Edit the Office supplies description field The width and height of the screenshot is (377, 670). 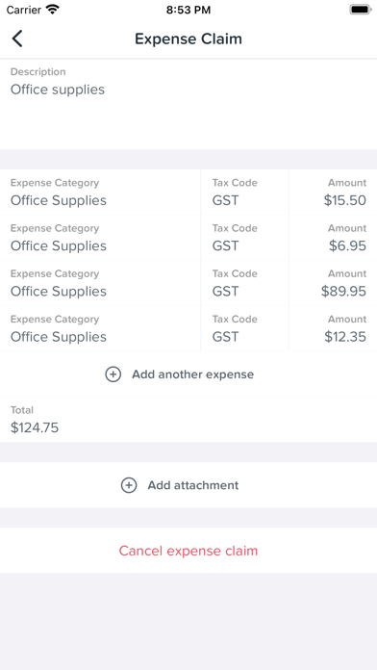(188, 104)
